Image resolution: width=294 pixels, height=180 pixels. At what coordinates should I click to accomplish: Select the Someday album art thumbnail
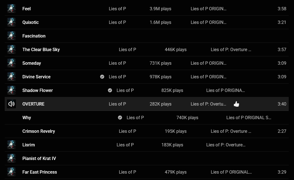11,63
